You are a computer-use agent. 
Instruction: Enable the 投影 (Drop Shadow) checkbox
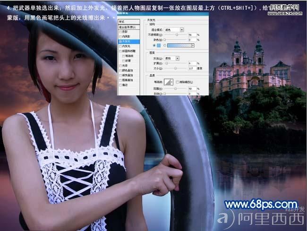click(120, 32)
